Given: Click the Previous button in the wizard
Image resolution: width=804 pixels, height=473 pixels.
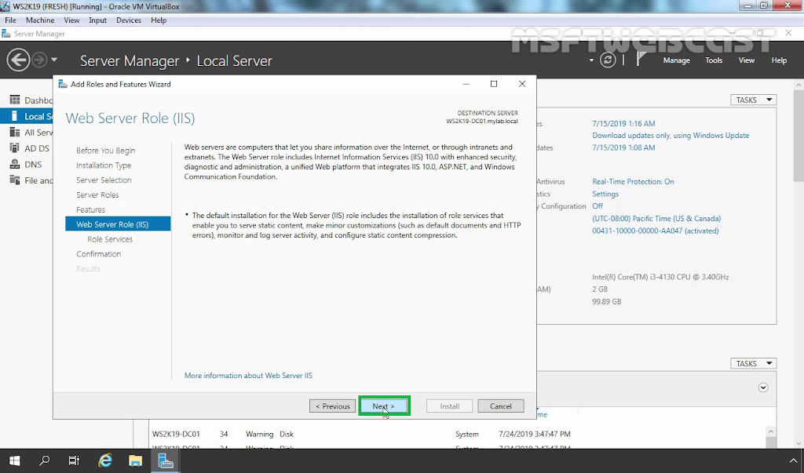Looking at the screenshot, I should pos(332,406).
